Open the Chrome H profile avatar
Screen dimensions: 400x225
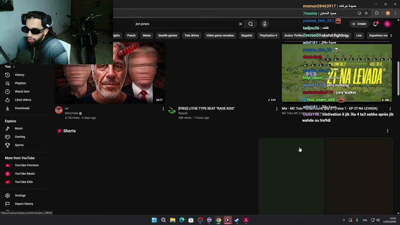coord(388,13)
